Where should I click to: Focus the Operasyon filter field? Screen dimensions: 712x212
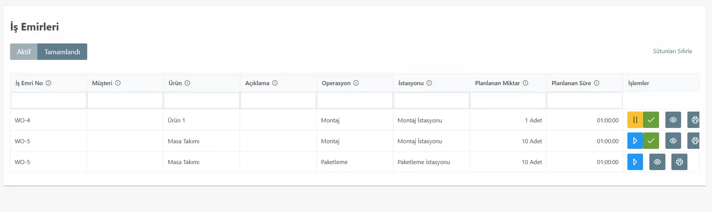[355, 100]
